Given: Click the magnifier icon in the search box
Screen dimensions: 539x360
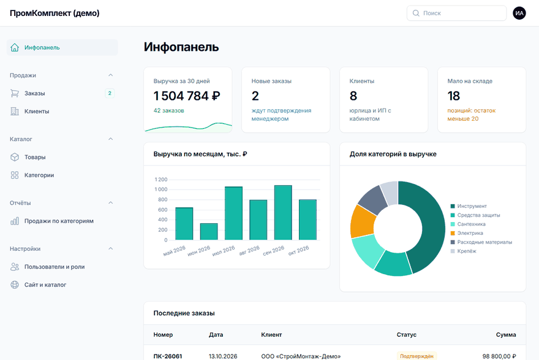Looking at the screenshot, I should point(416,13).
